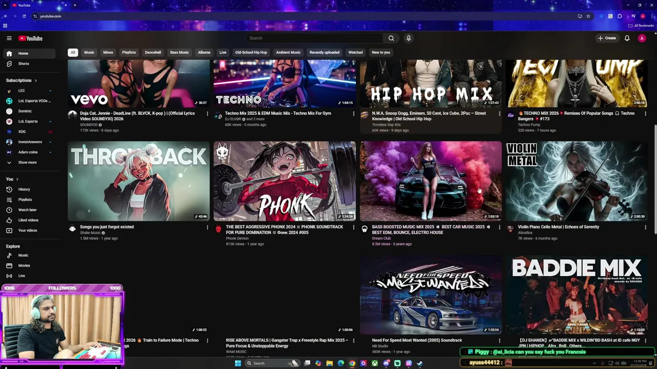Open Watch later in the sidebar
657x369 pixels.
coord(29,210)
